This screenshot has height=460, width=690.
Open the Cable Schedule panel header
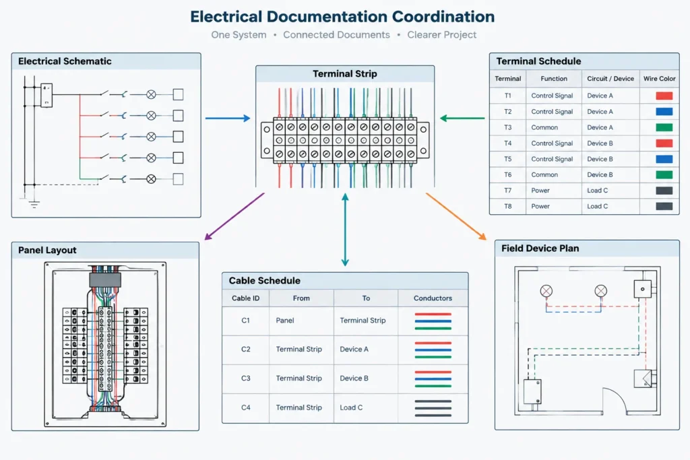(x=345, y=281)
